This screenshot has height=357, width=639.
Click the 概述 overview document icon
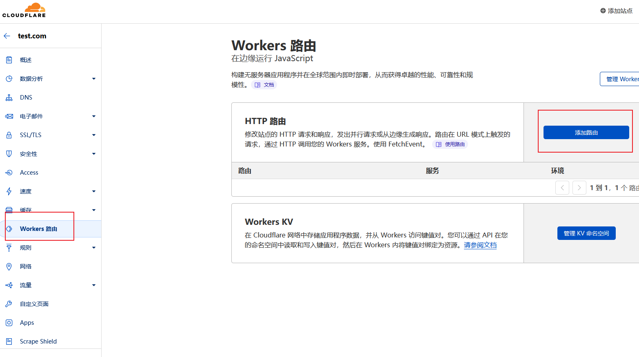(9, 60)
